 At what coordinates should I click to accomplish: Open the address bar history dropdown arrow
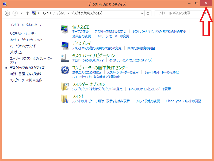click(x=142, y=13)
